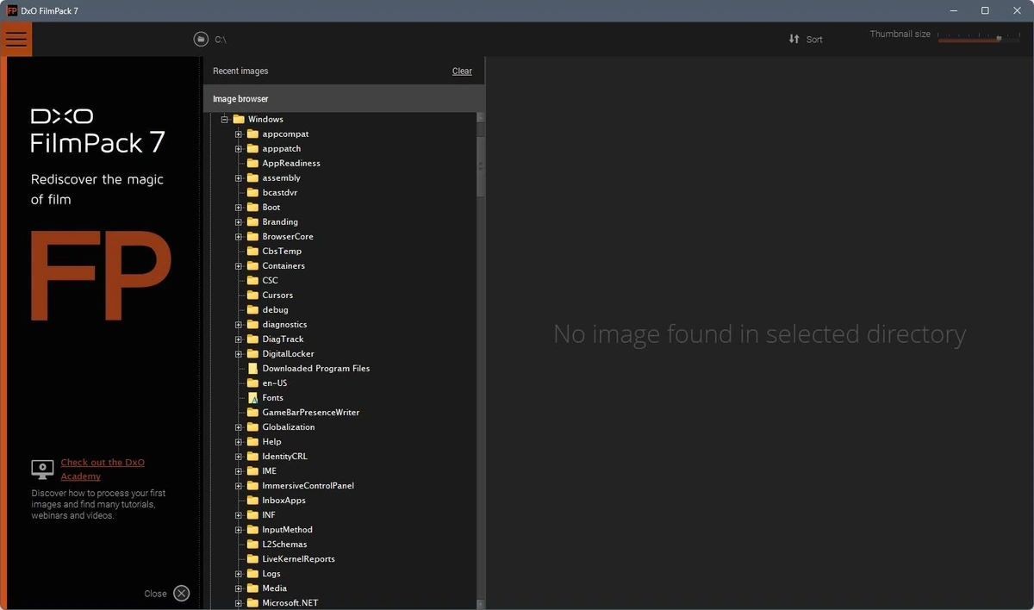
Task: Expand the Help folder node
Action: pyautogui.click(x=239, y=442)
